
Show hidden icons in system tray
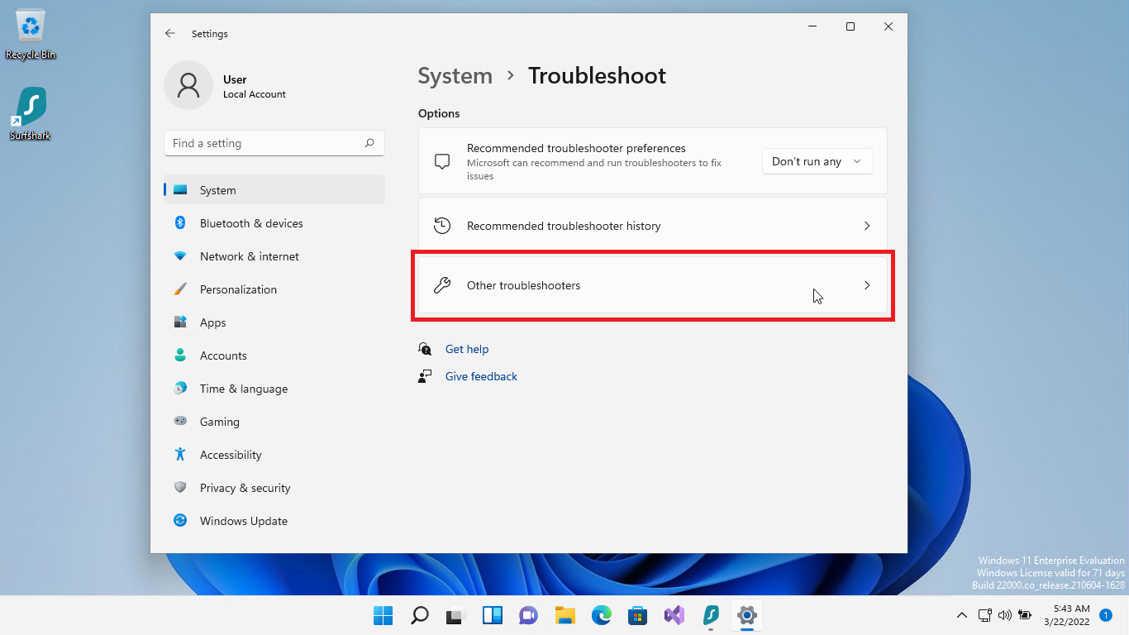click(x=961, y=615)
